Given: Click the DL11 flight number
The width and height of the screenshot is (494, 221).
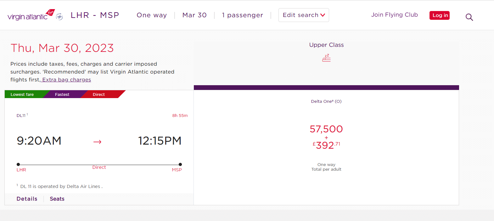Looking at the screenshot, I should point(21,116).
